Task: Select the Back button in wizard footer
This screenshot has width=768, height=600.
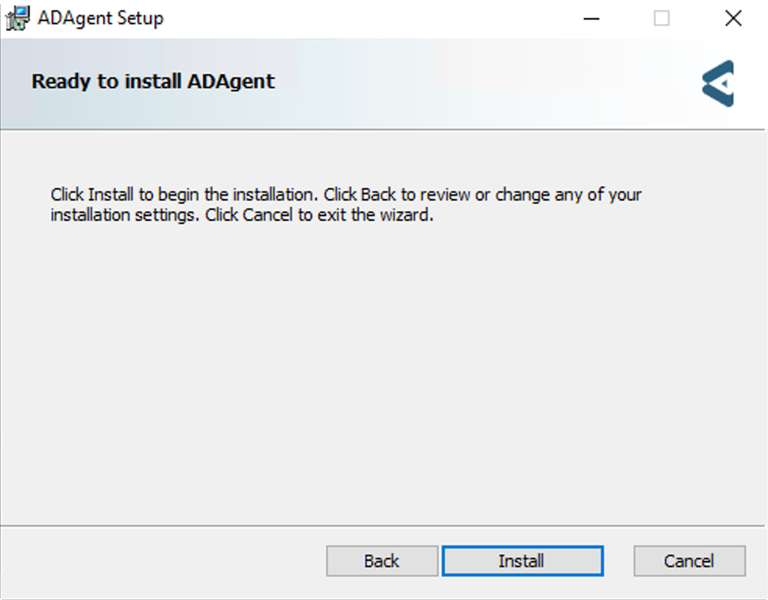Action: (x=382, y=561)
